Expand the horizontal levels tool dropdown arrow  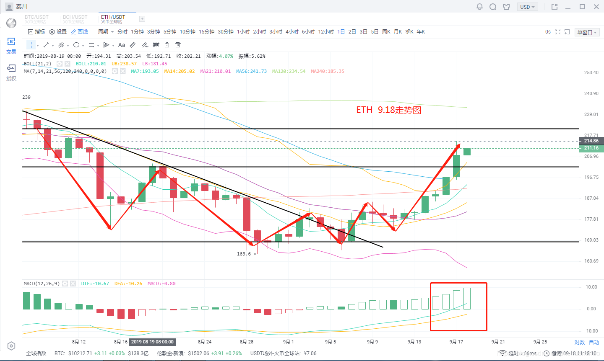(x=98, y=45)
